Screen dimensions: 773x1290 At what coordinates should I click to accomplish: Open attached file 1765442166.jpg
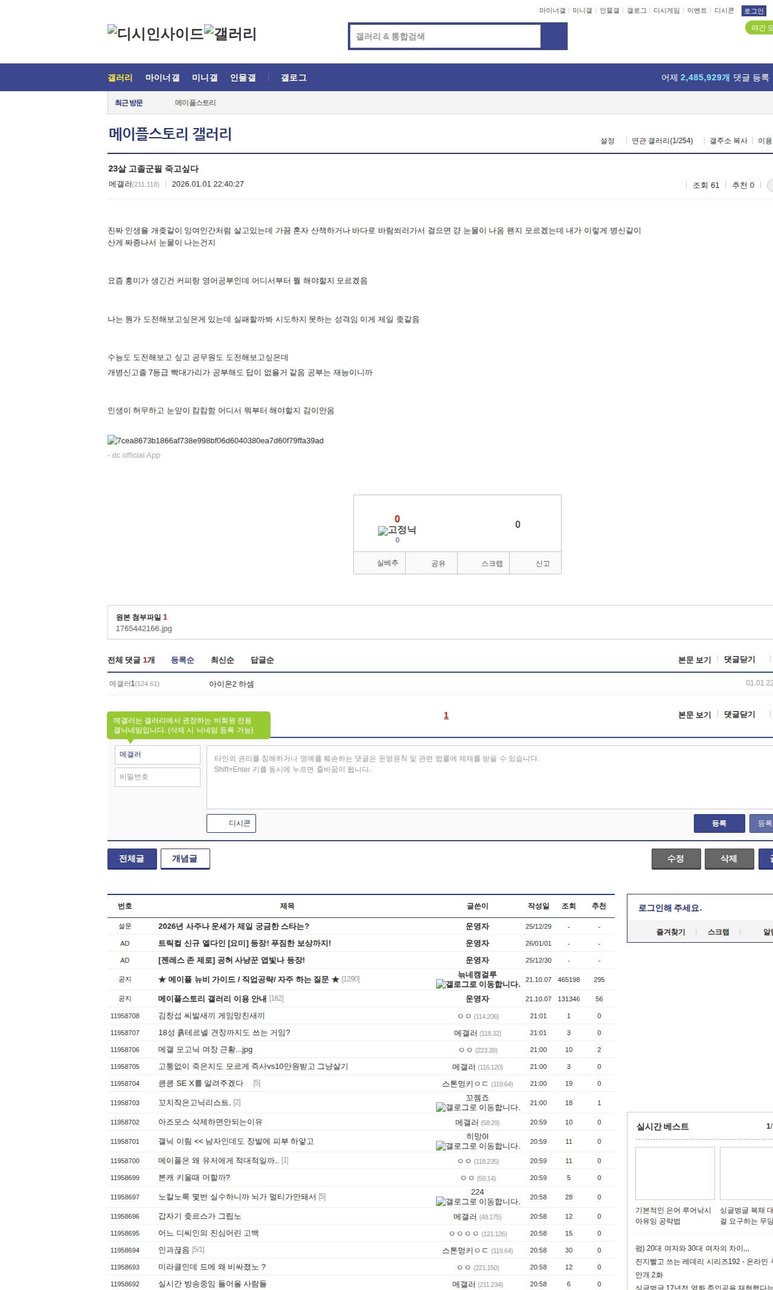tap(144, 629)
